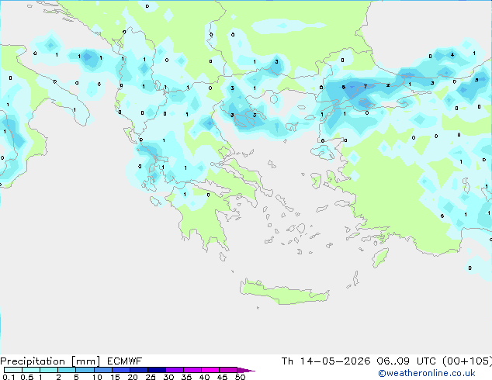
Task: Click the 'ECMWF' model label
Action: (125, 361)
